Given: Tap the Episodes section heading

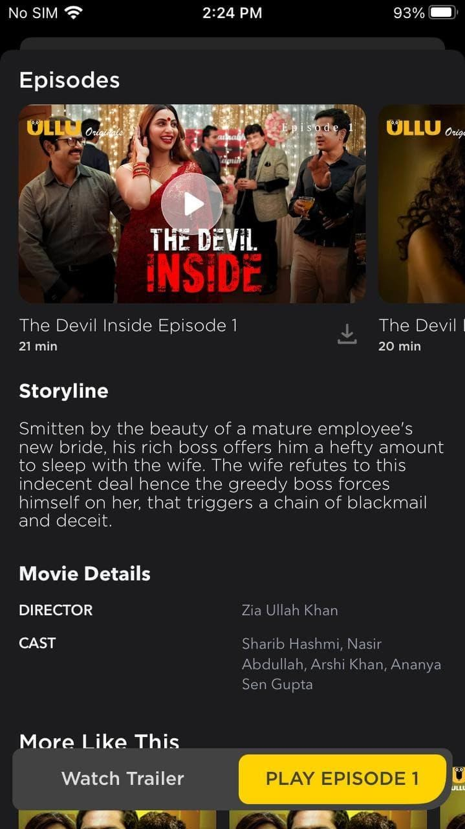Looking at the screenshot, I should [69, 80].
